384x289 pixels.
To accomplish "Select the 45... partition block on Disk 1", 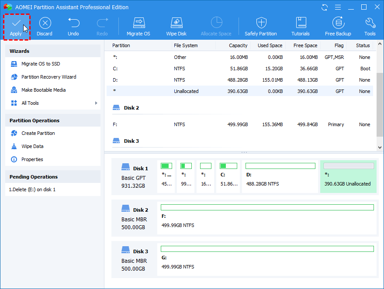I will point(166,176).
